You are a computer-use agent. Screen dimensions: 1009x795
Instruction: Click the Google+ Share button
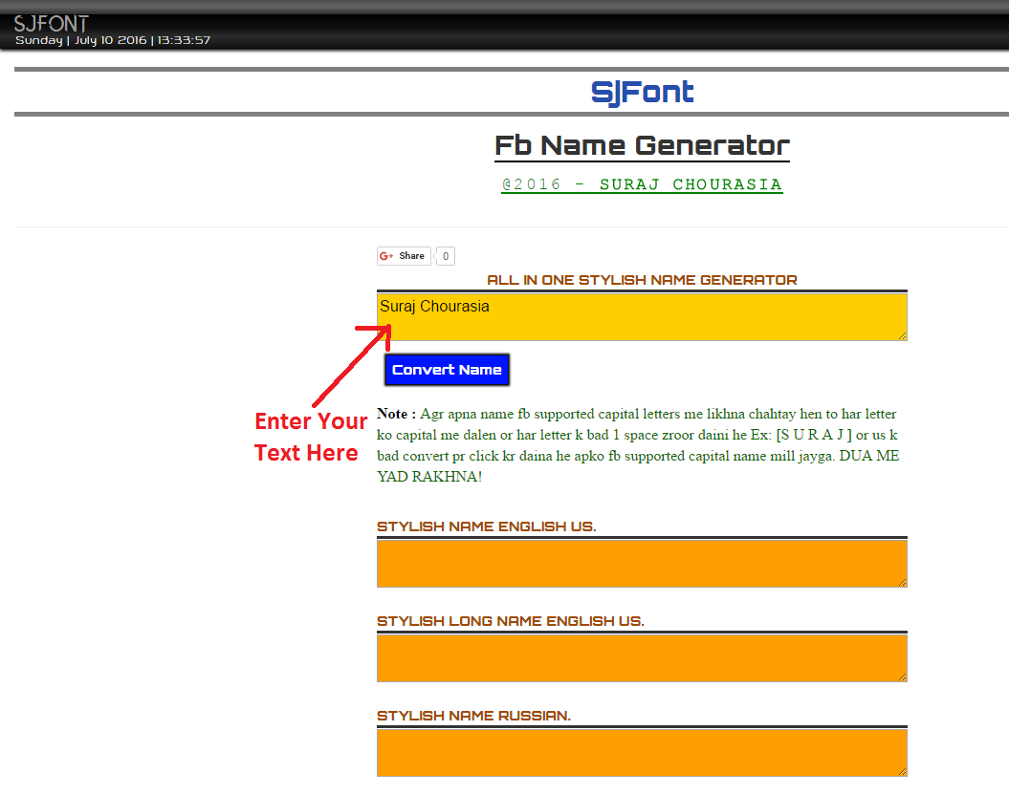[x=404, y=256]
